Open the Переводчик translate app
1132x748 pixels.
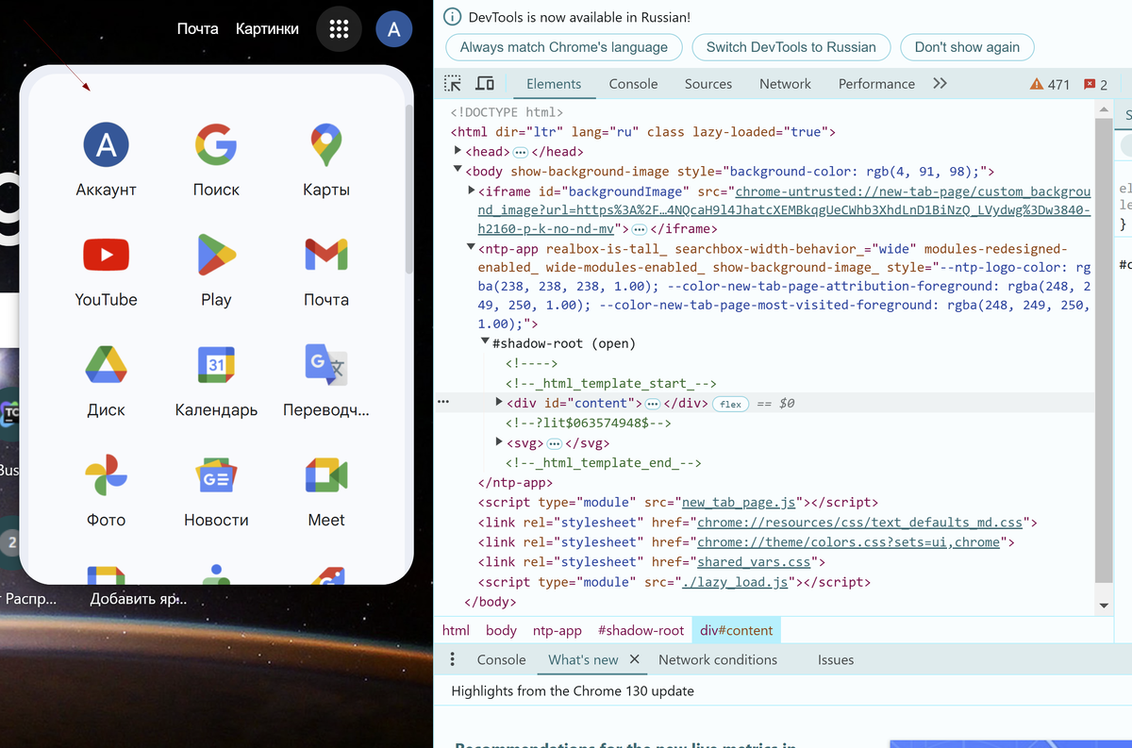326,380
